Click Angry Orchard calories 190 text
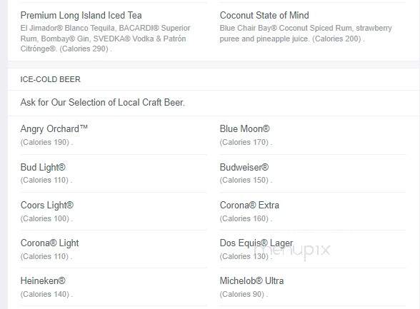The height and width of the screenshot is (309, 420). [46, 142]
